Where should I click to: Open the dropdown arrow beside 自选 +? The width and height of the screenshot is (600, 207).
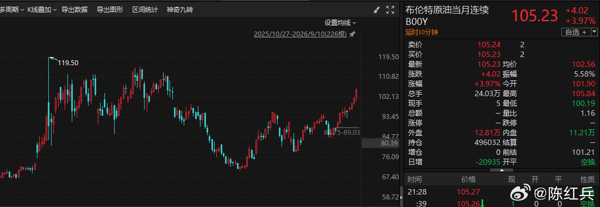(x=593, y=32)
